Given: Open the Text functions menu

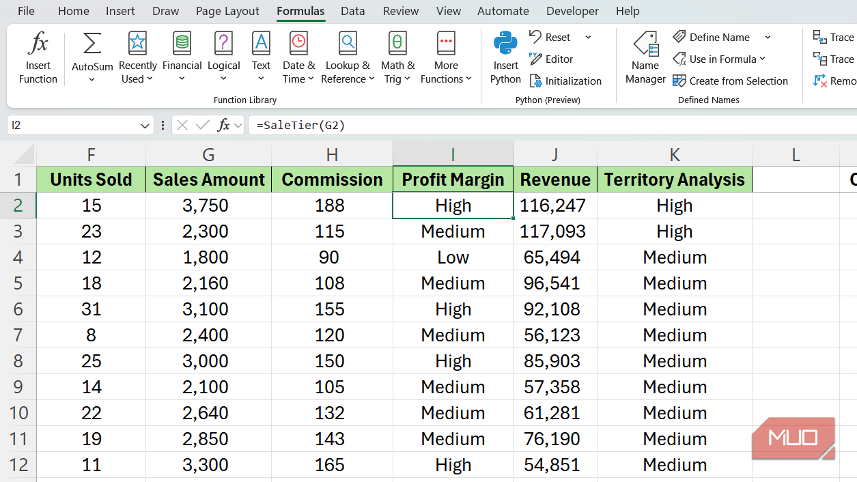Looking at the screenshot, I should (x=261, y=58).
